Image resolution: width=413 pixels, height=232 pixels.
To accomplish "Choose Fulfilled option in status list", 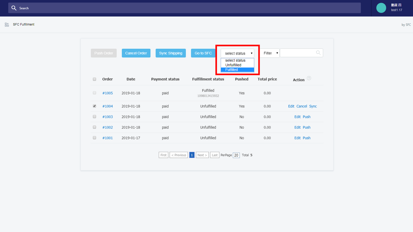I will coord(237,70).
